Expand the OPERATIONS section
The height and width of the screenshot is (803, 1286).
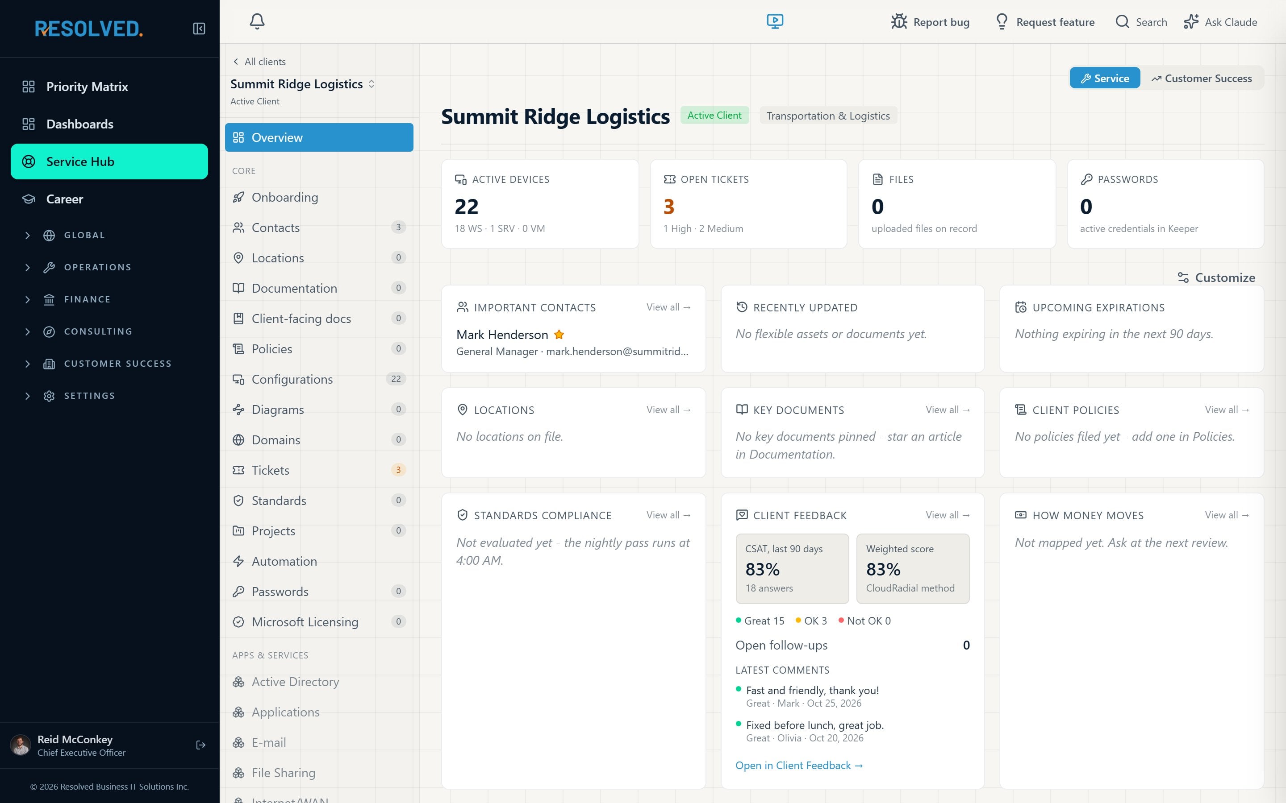click(x=109, y=267)
